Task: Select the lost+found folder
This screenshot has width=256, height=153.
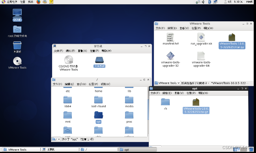Action: pos(99,102)
